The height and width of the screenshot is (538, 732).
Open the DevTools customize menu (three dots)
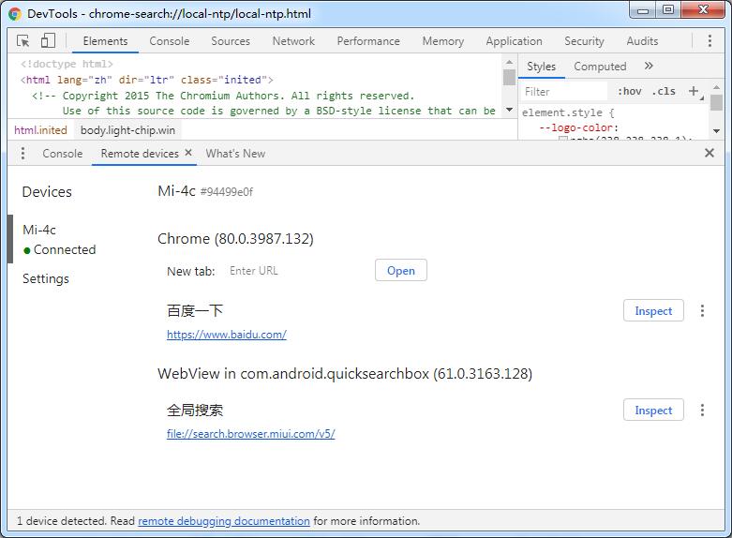point(710,40)
